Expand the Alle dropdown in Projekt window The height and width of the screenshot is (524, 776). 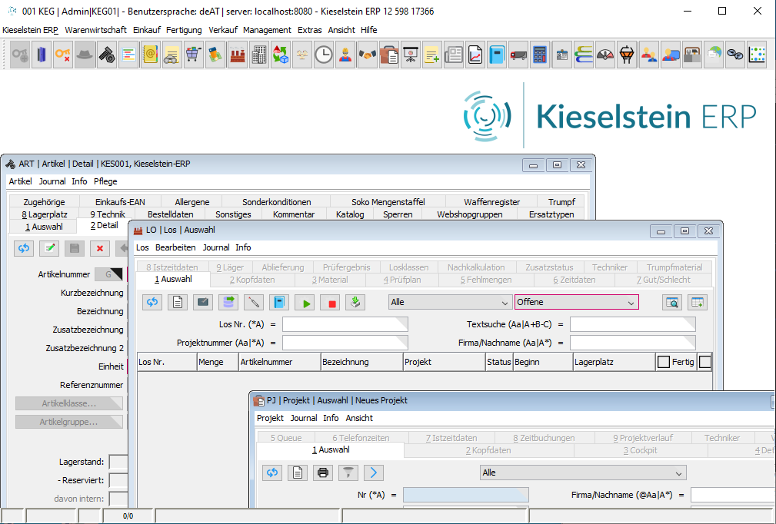coord(582,473)
